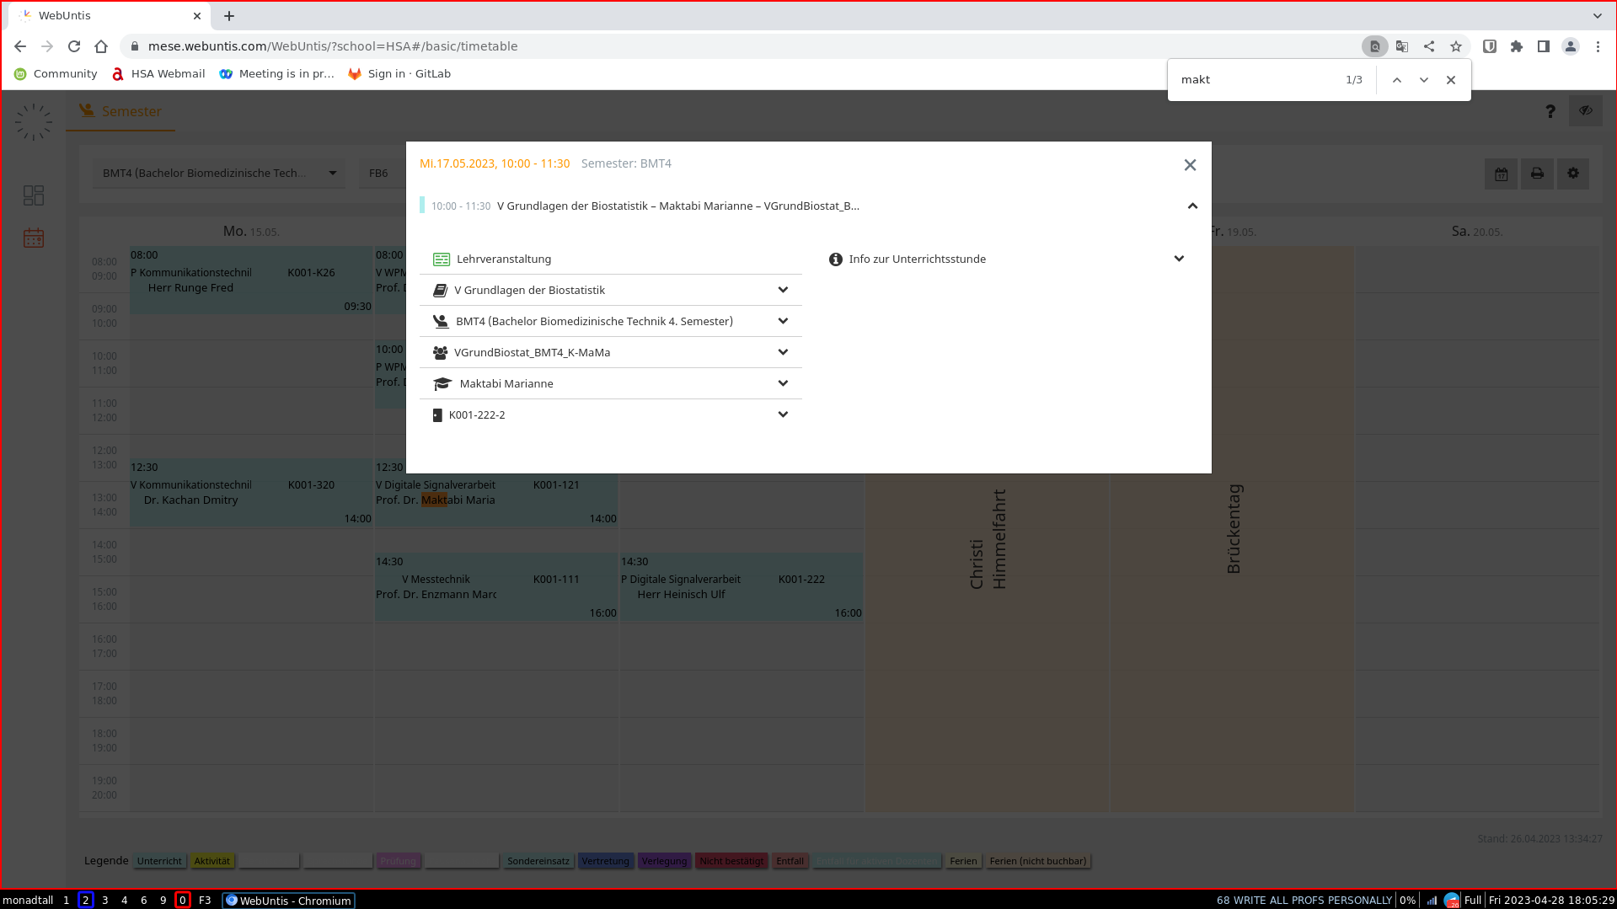The width and height of the screenshot is (1617, 909).
Task: Open the help question mark icon
Action: click(x=1550, y=111)
